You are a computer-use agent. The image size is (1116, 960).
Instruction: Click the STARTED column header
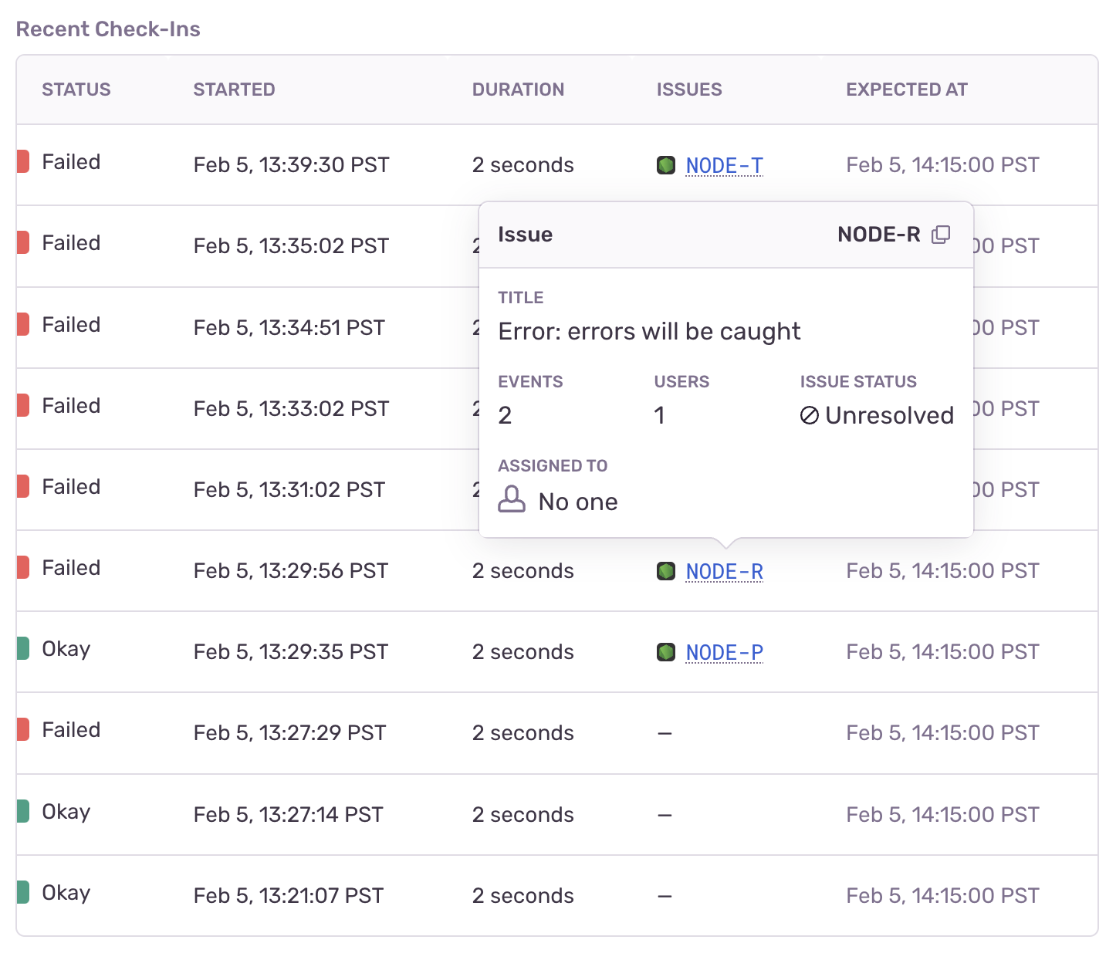[x=234, y=90]
